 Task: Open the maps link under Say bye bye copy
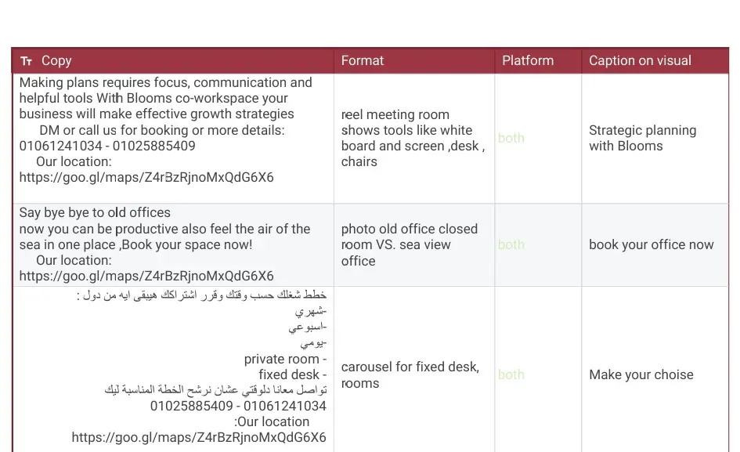tap(146, 276)
